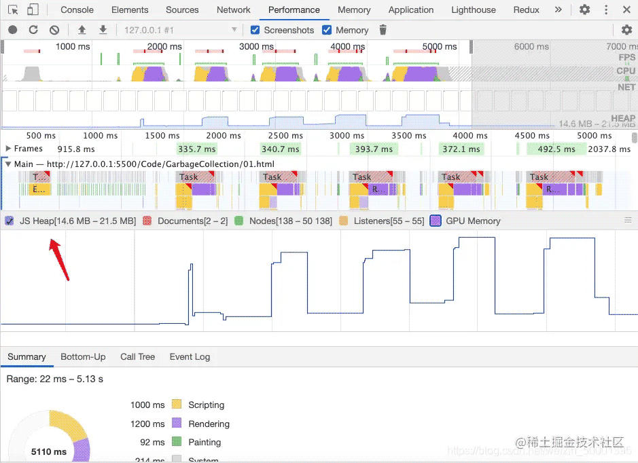Show more DevTools tabs via the chevron

[x=559, y=10]
